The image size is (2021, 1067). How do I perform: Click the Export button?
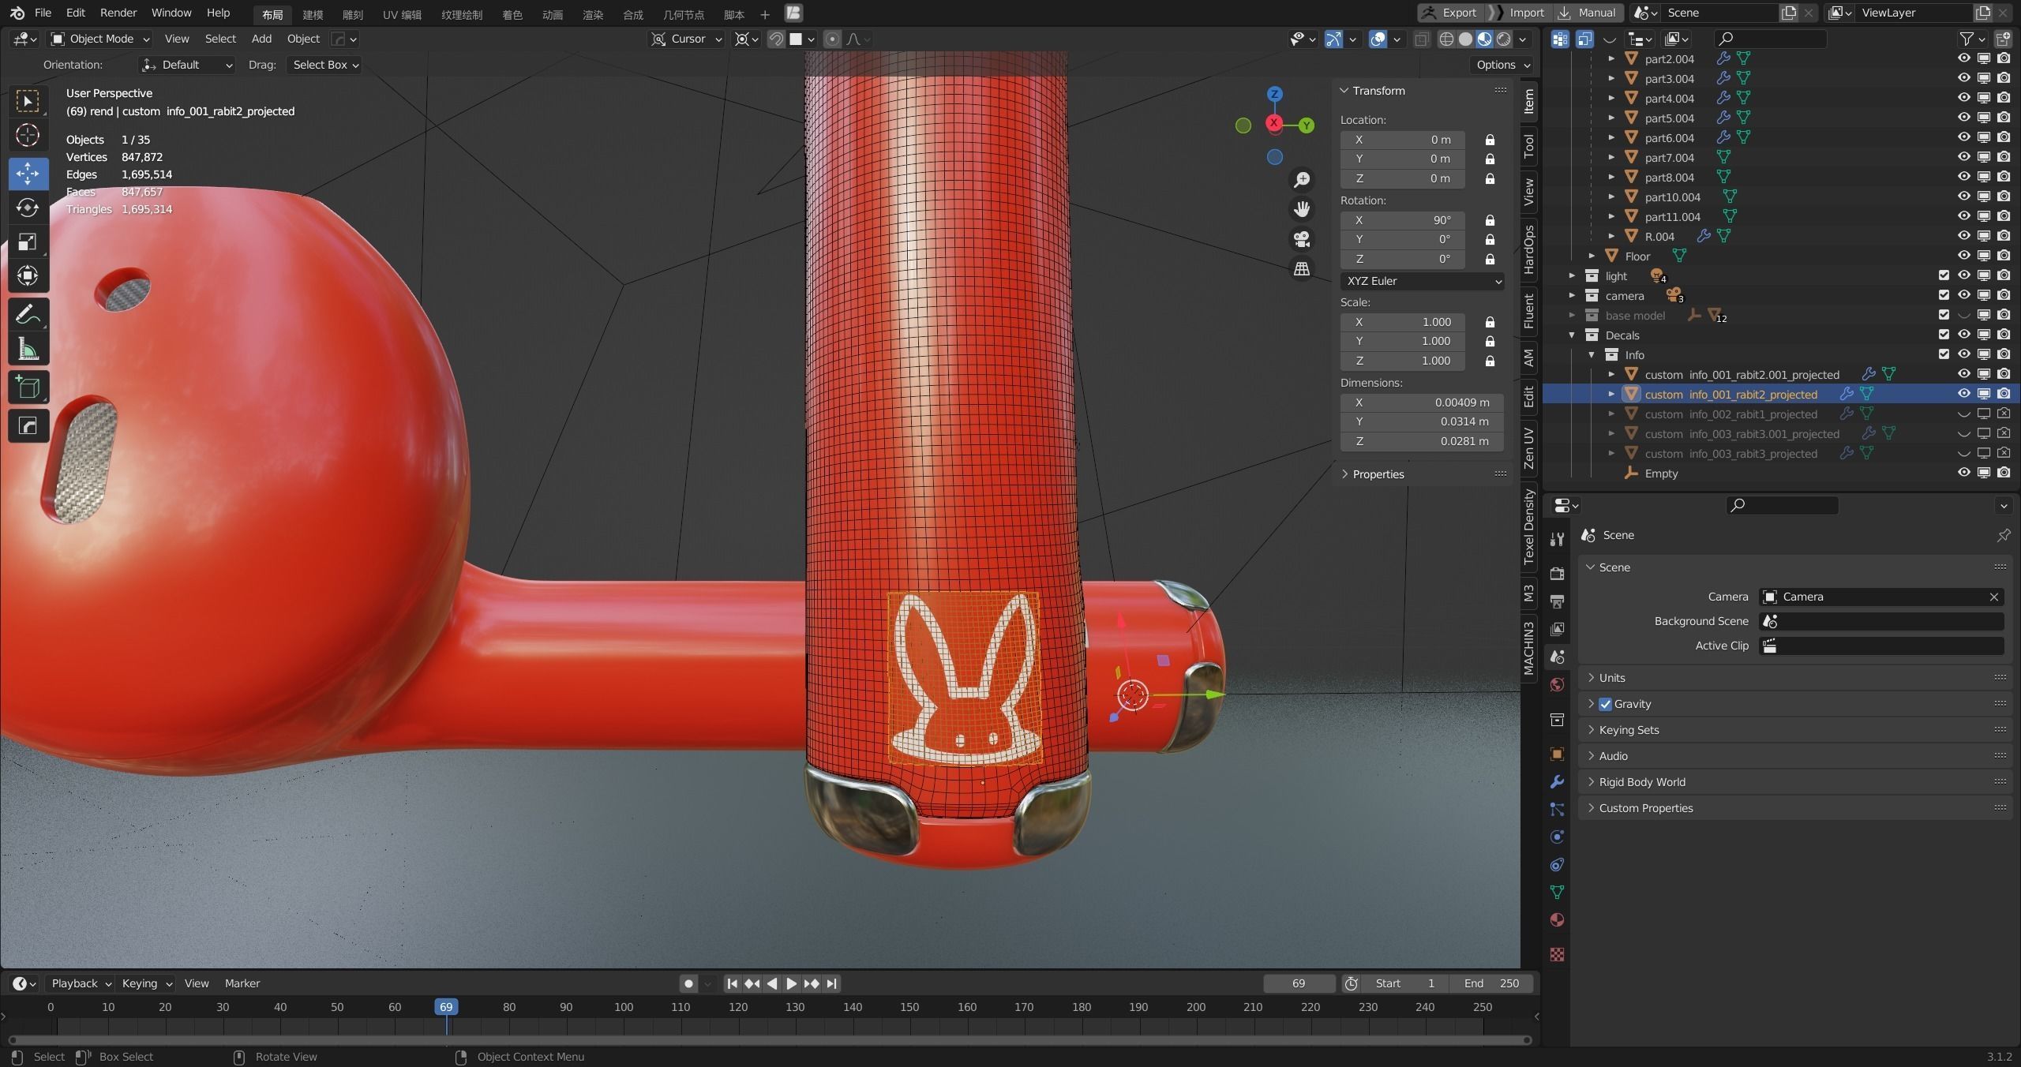point(1449,13)
